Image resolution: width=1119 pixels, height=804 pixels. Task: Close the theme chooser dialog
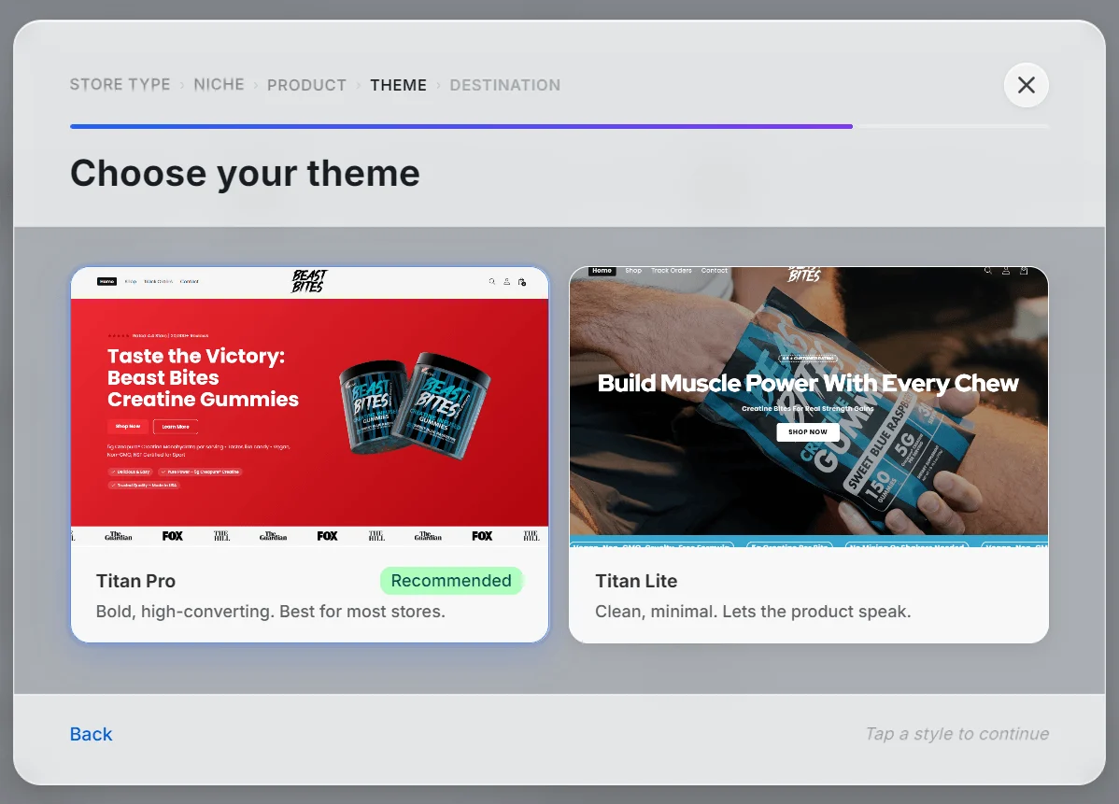[1026, 85]
